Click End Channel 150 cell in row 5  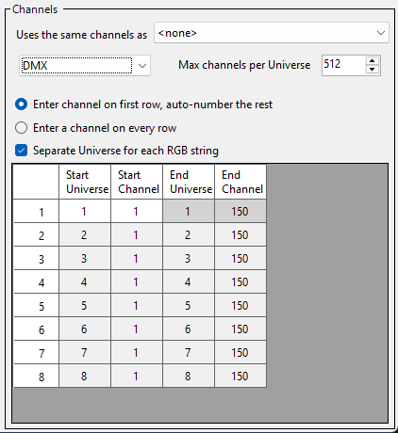click(240, 306)
